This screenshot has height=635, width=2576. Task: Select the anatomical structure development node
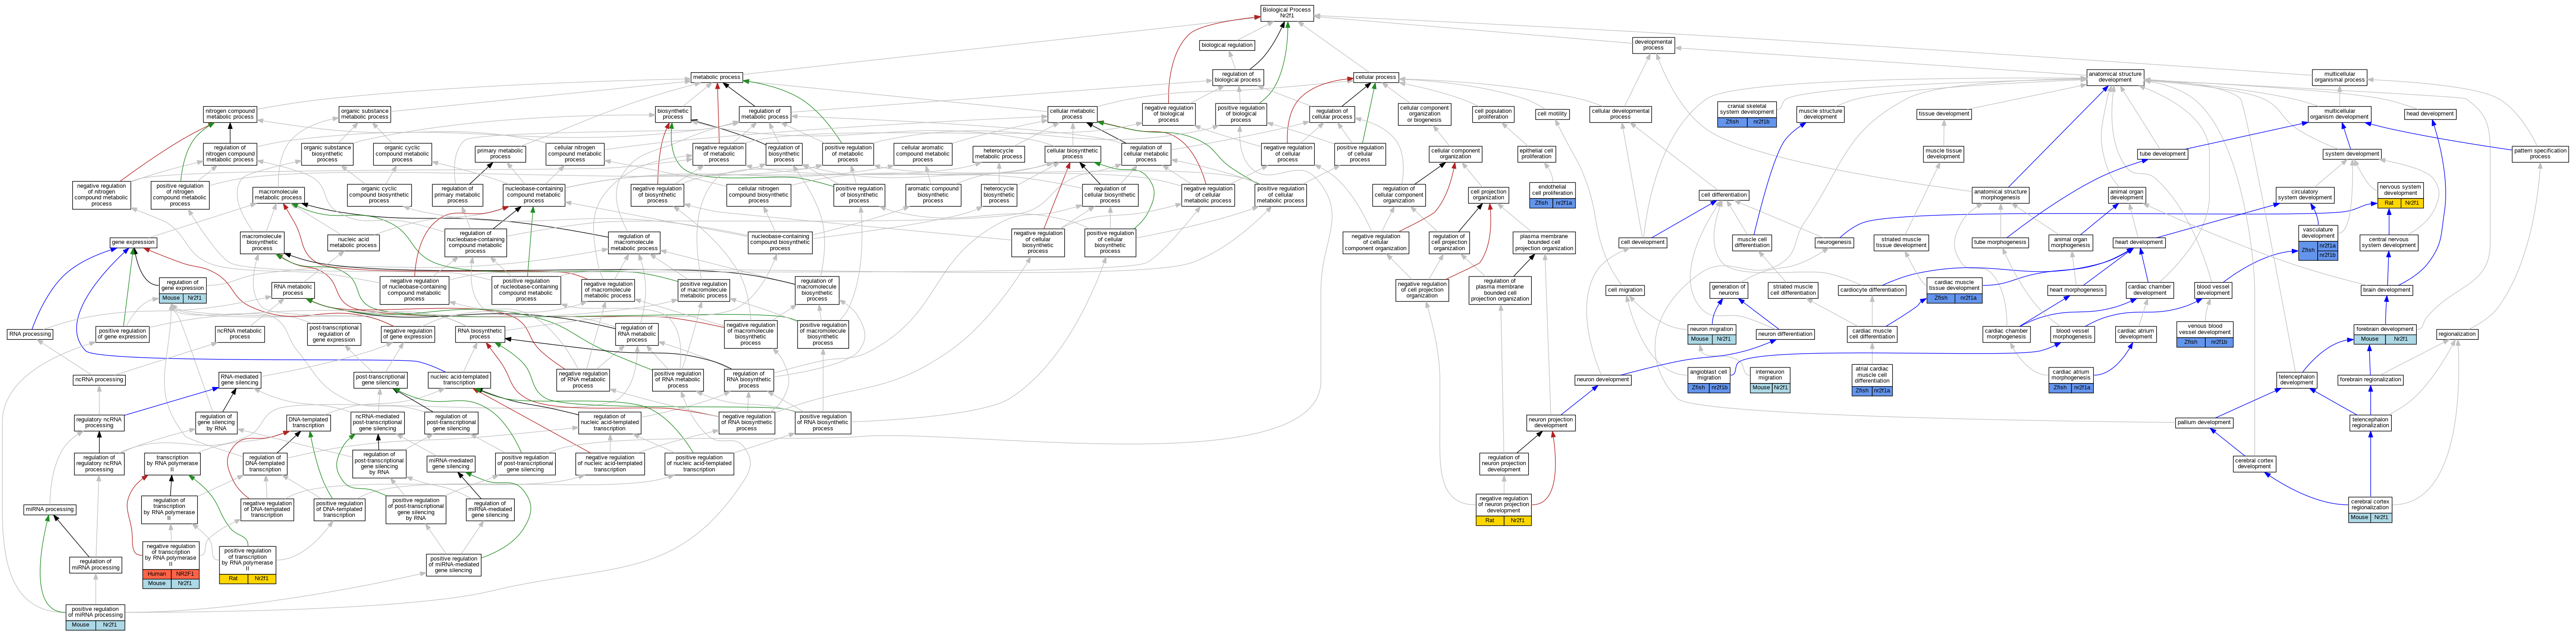[x=2115, y=77]
